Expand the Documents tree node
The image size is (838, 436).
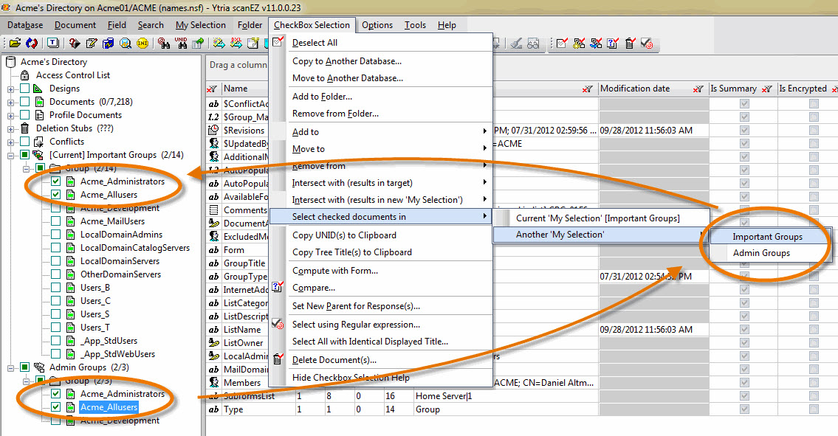click(11, 102)
